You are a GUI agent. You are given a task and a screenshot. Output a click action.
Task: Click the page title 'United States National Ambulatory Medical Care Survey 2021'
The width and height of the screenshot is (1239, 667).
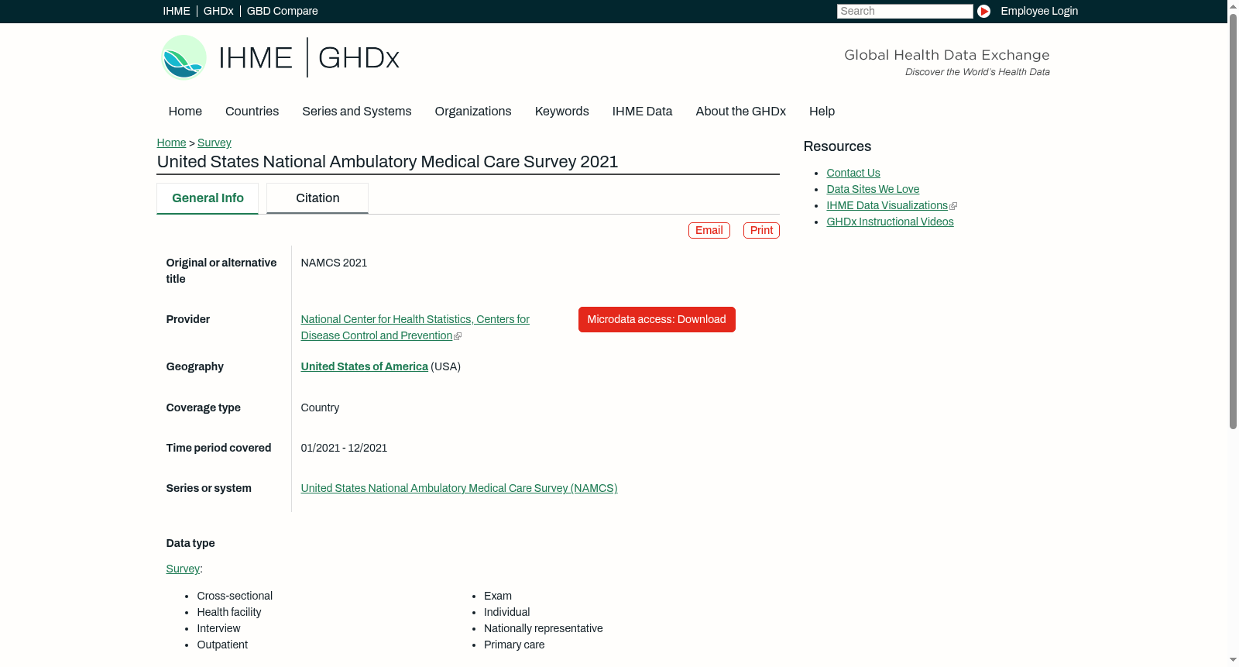[387, 162]
